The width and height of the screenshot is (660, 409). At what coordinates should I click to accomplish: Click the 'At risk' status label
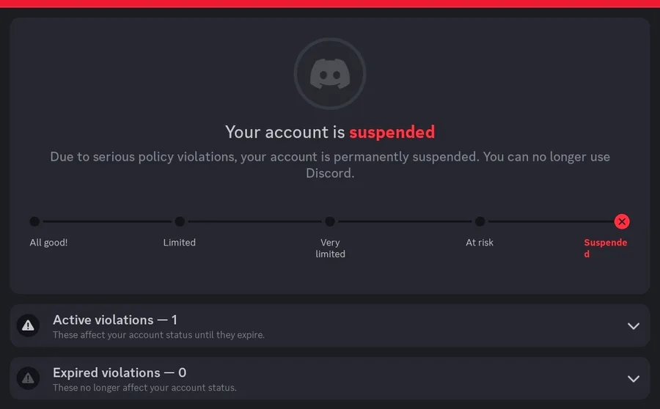coord(480,243)
